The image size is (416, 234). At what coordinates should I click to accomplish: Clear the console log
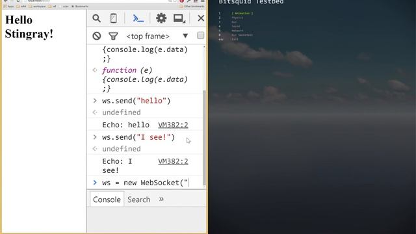pos(97,36)
